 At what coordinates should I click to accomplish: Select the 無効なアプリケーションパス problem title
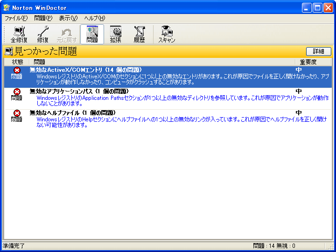click(79, 91)
